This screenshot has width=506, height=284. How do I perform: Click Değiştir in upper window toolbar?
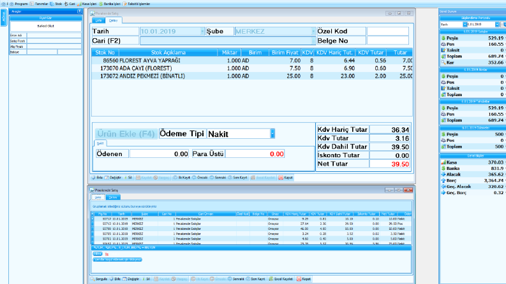[x=113, y=178]
